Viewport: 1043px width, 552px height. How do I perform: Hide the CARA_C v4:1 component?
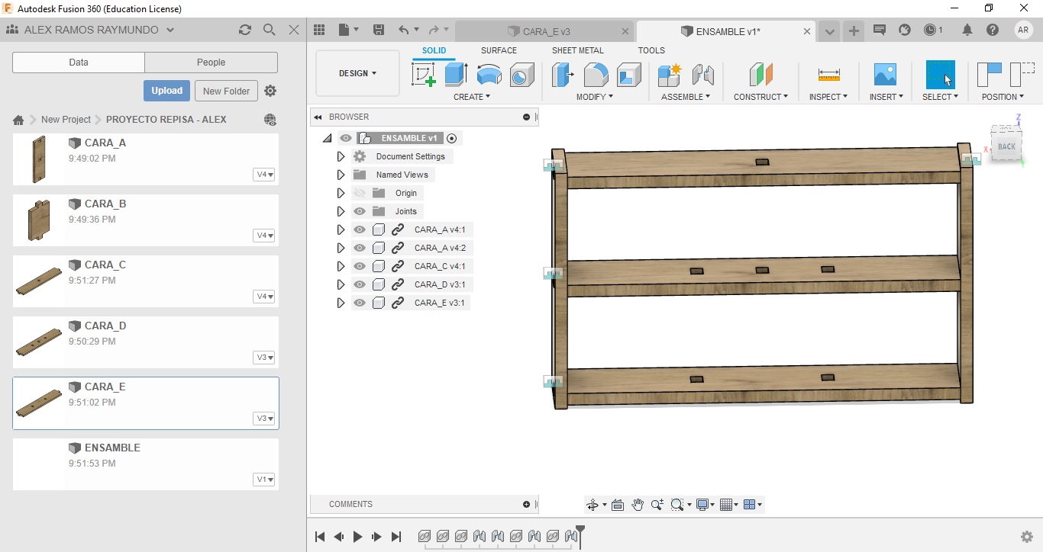[360, 266]
